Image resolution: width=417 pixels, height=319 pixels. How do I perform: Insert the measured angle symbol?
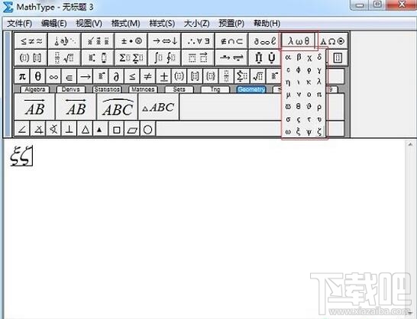click(x=38, y=129)
